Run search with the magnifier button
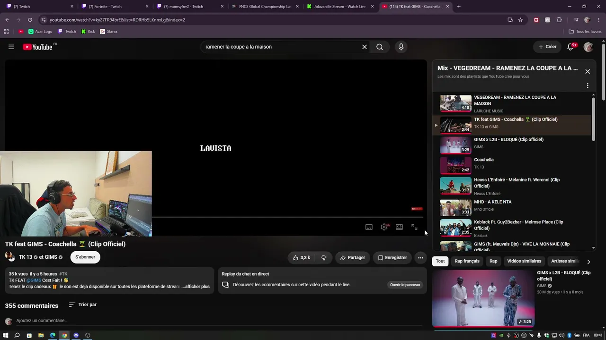 pyautogui.click(x=380, y=47)
